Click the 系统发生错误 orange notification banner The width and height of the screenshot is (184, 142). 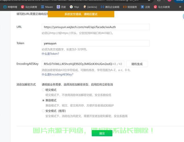(81, 14)
